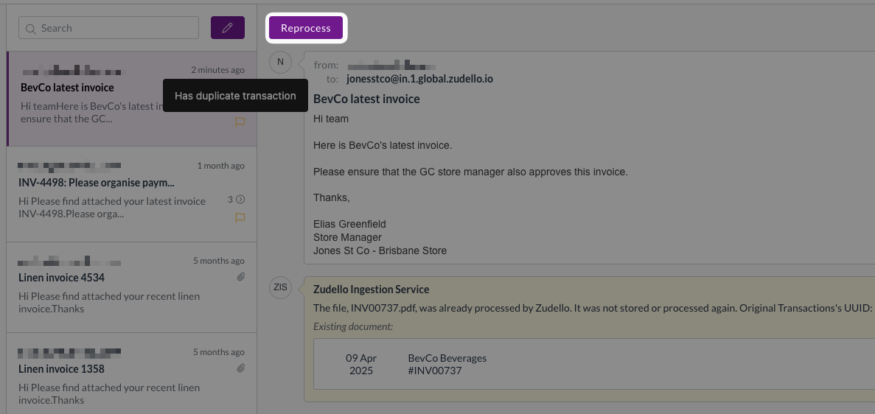Click flag icon on INV-4498 email
Screen dimensions: 875x414
coord(240,217)
